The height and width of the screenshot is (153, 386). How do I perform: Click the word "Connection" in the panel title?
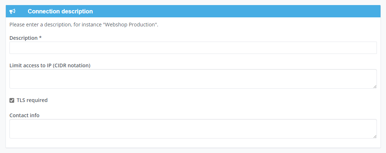43,11
